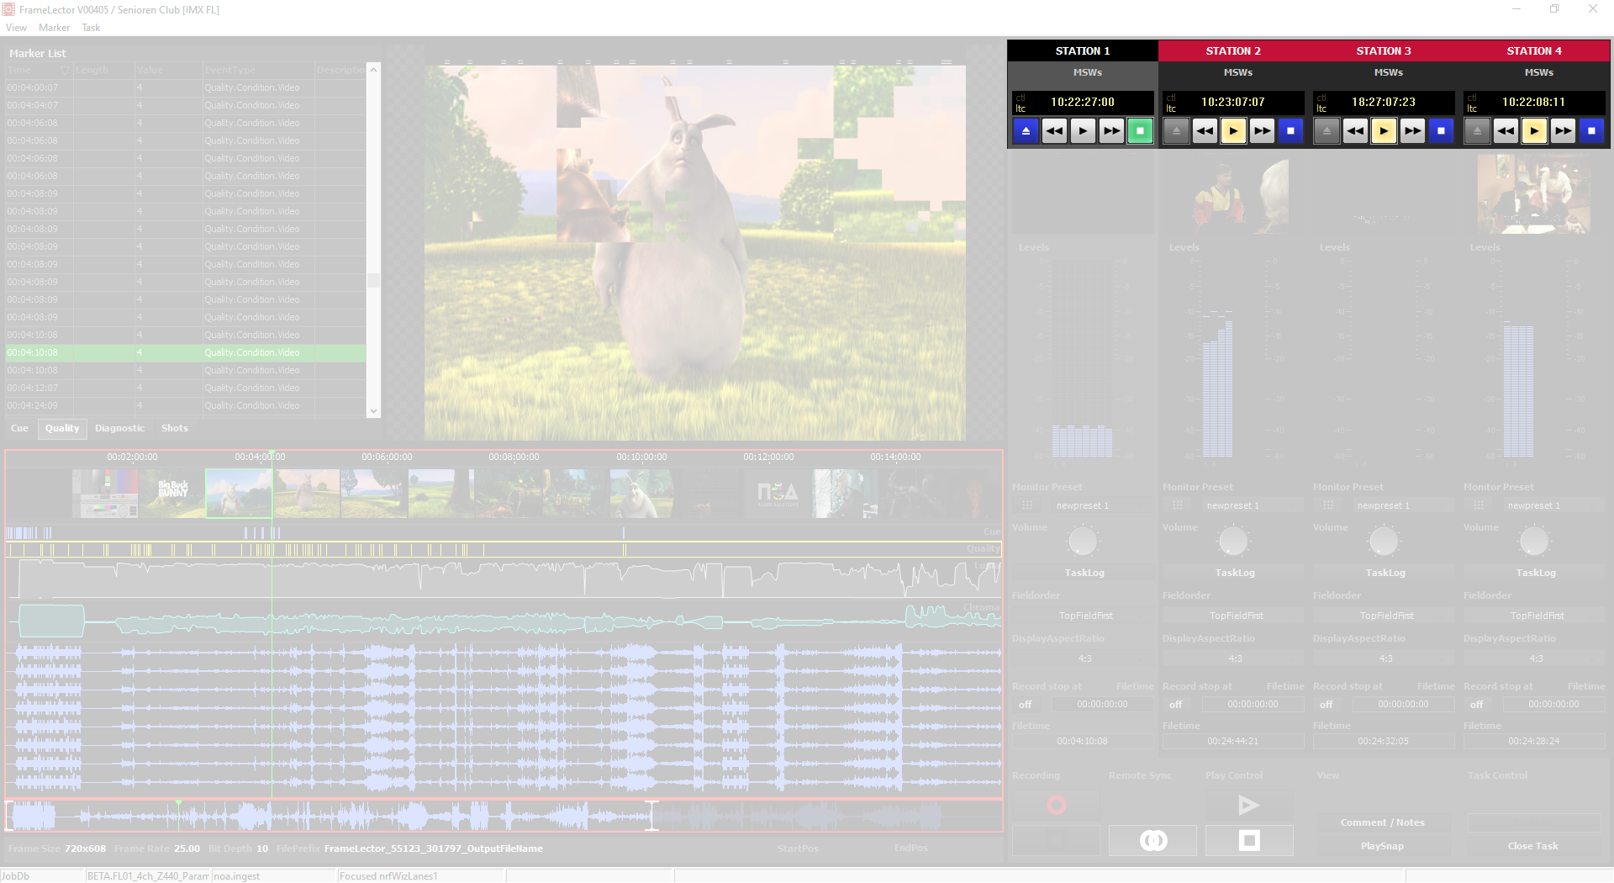1614x883 pixels.
Task: Open the Marker menu
Action: [x=54, y=28]
